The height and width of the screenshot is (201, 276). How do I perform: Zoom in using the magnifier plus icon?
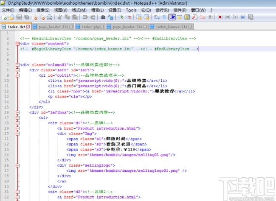[121, 17]
